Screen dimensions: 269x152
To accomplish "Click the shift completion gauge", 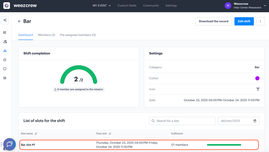I will (79, 75).
